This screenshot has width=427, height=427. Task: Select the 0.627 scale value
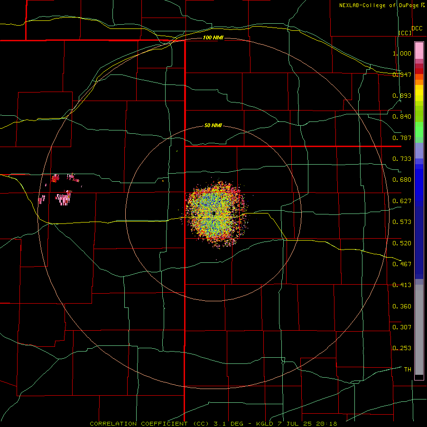pos(402,201)
